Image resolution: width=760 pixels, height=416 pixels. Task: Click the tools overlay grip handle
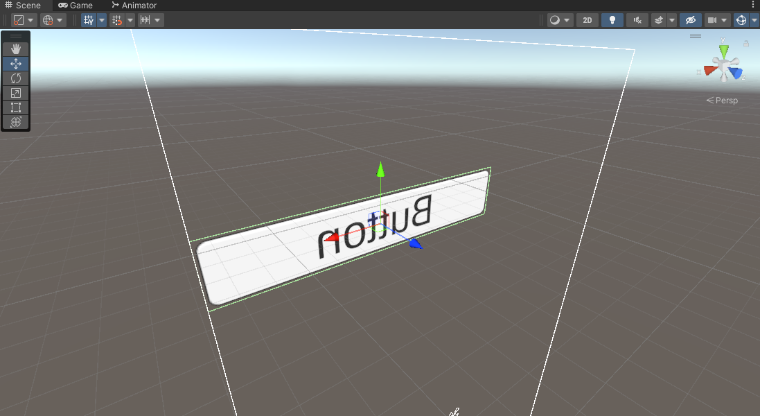tap(15, 36)
